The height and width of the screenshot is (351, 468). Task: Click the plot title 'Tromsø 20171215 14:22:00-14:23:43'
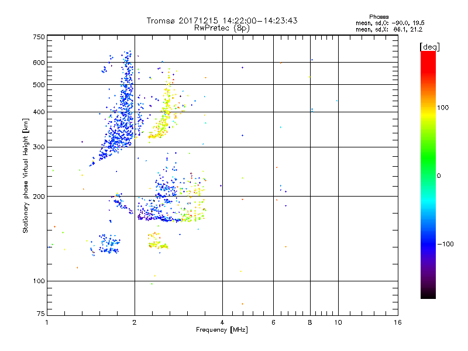222,20
